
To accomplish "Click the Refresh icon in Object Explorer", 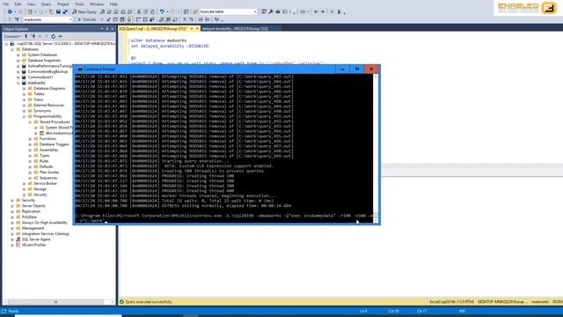I will (53, 36).
